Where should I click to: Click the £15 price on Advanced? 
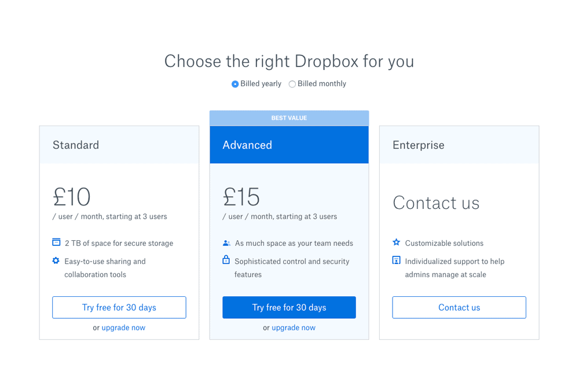[x=241, y=197]
